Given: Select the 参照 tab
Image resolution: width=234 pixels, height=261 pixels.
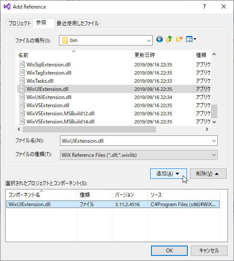Looking at the screenshot, I should click(44, 23).
